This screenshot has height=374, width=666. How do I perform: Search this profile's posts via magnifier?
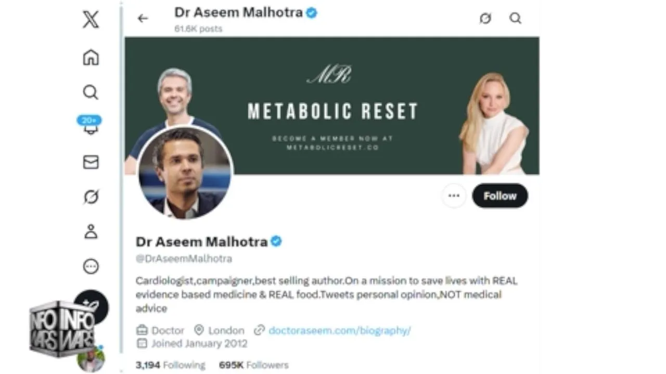[515, 19]
